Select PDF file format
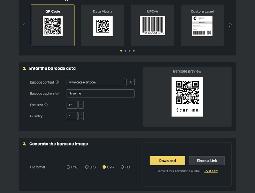This screenshot has height=193, width=255. click(126, 167)
